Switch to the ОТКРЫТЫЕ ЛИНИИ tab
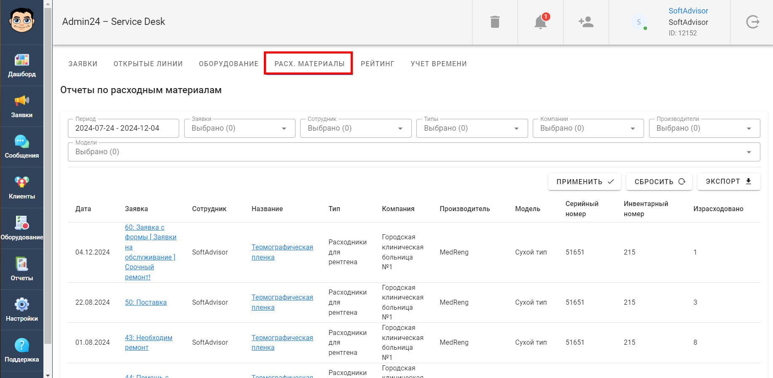 click(148, 64)
